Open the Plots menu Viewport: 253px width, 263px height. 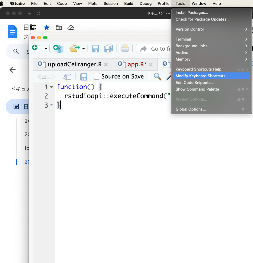pos(93,4)
